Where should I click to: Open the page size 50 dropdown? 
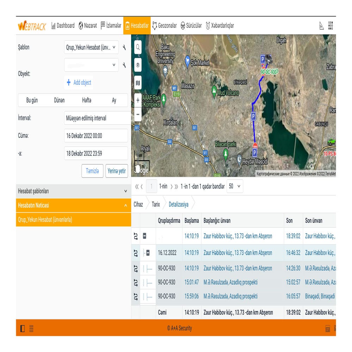coord(235,186)
